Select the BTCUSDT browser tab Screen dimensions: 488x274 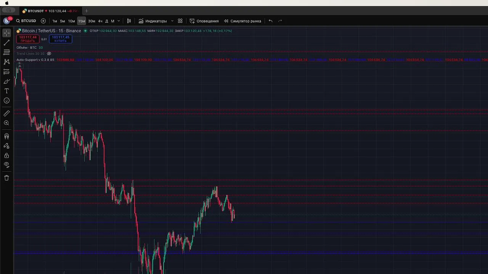[x=50, y=11]
